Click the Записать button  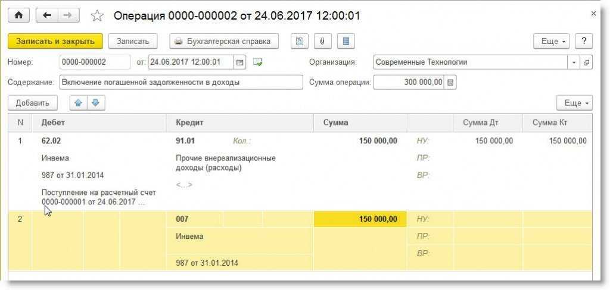[x=133, y=41]
